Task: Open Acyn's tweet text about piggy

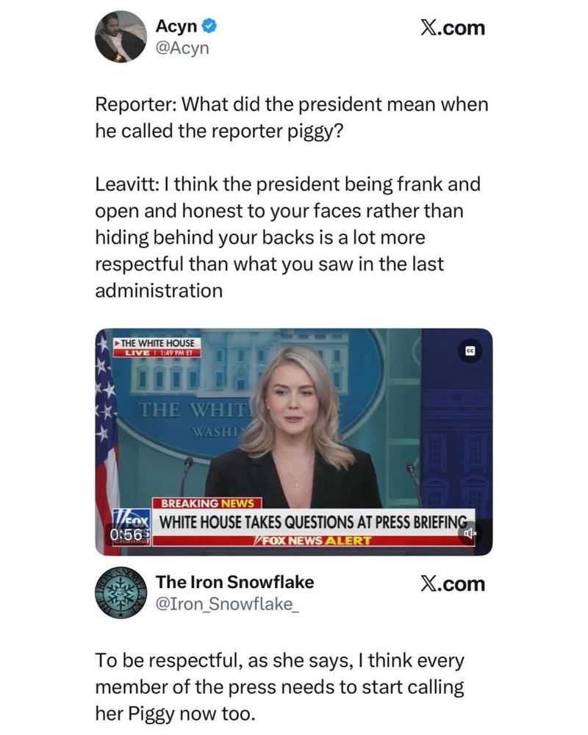Action: click(x=292, y=197)
